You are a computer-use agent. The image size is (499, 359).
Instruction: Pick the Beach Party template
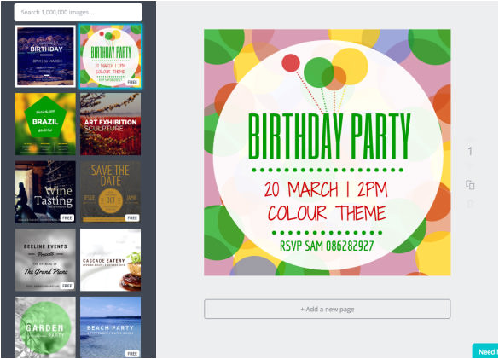[x=110, y=327]
